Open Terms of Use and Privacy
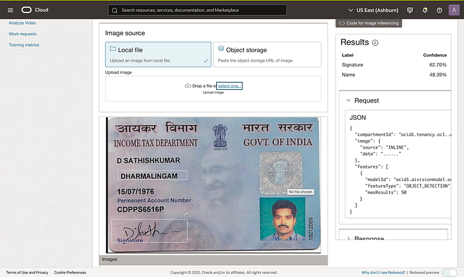 27,272
